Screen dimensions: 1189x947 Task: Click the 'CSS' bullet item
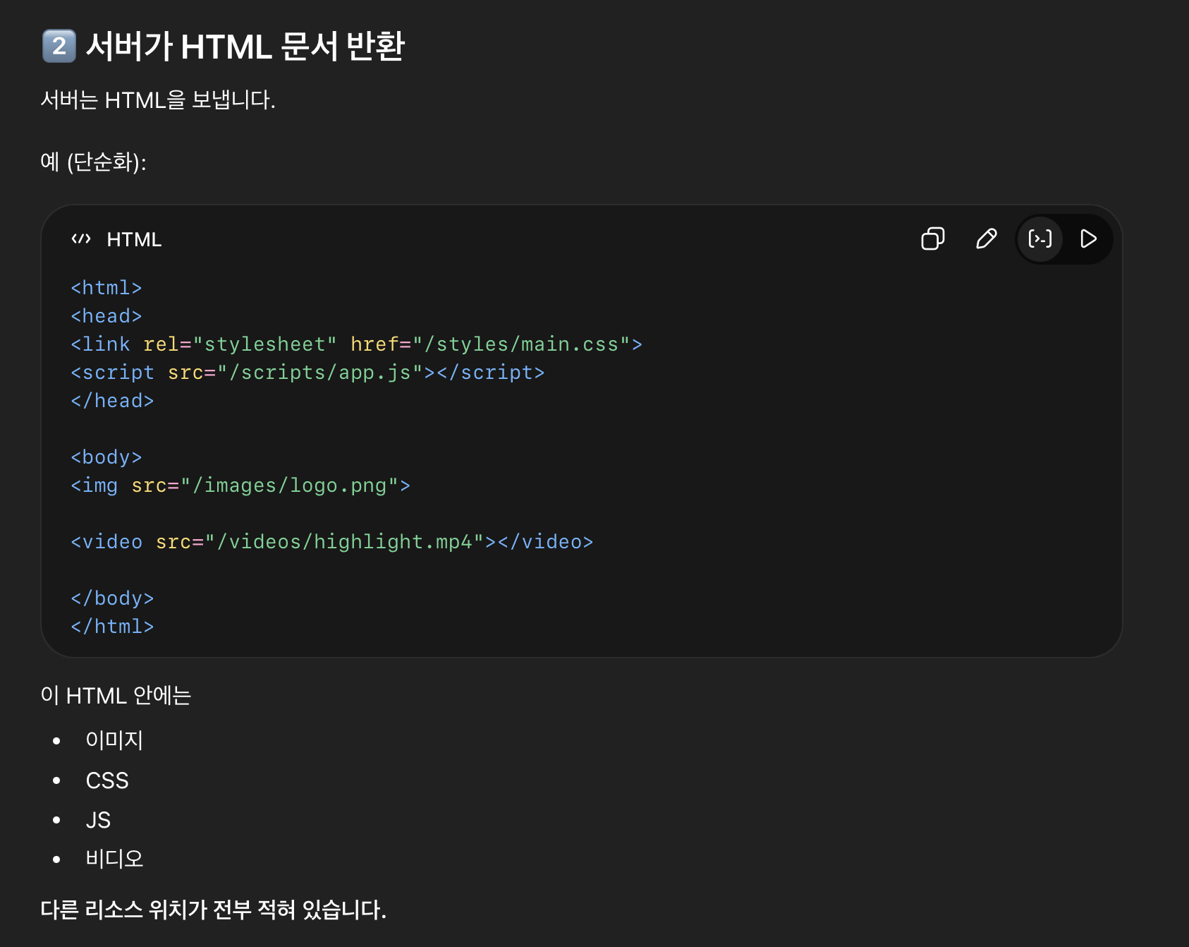107,780
